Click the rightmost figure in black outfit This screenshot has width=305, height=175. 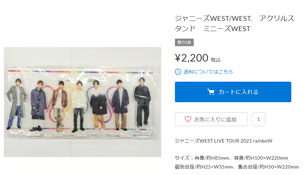(x=142, y=102)
